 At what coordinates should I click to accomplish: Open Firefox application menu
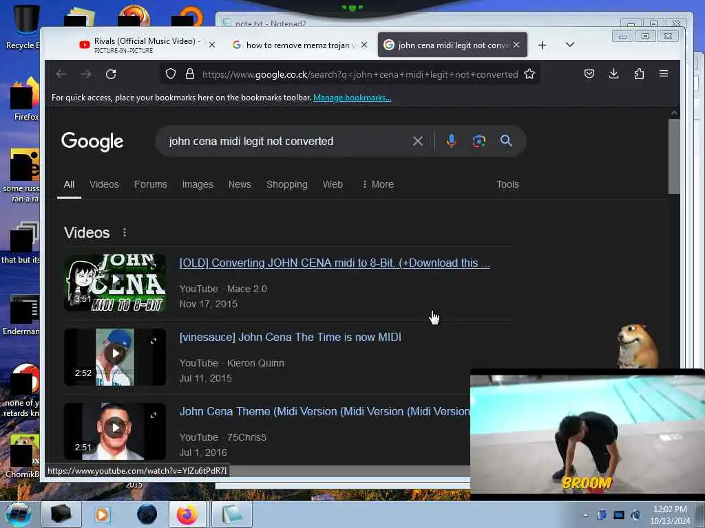664,74
